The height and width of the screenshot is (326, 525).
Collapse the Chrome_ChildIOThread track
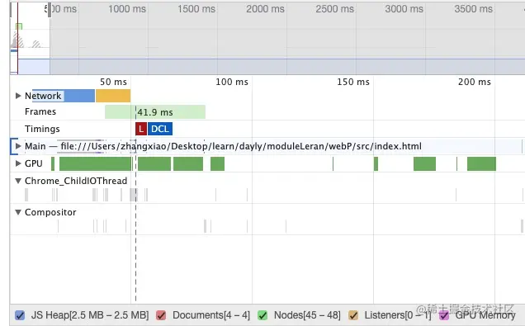[18, 181]
